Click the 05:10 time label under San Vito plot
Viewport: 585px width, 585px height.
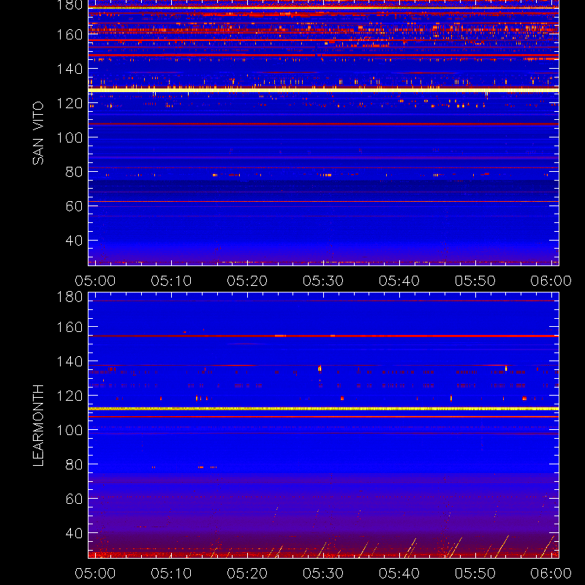171,281
